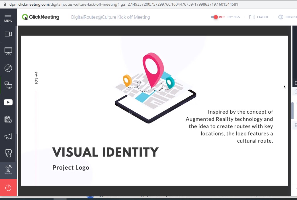Open the whiteboard pencil tool
Viewport: 297px width, 200px height.
[8, 68]
